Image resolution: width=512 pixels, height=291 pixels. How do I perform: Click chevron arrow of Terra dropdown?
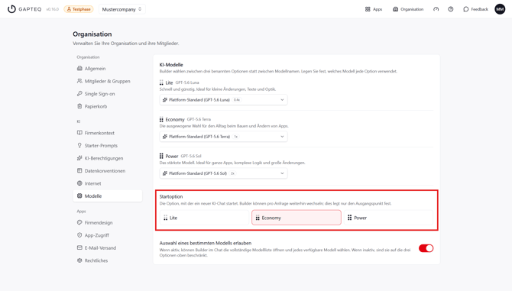(282, 137)
